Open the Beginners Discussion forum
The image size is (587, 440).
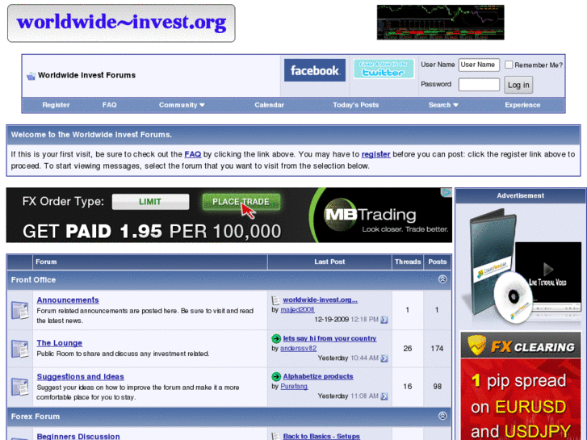coord(78,436)
